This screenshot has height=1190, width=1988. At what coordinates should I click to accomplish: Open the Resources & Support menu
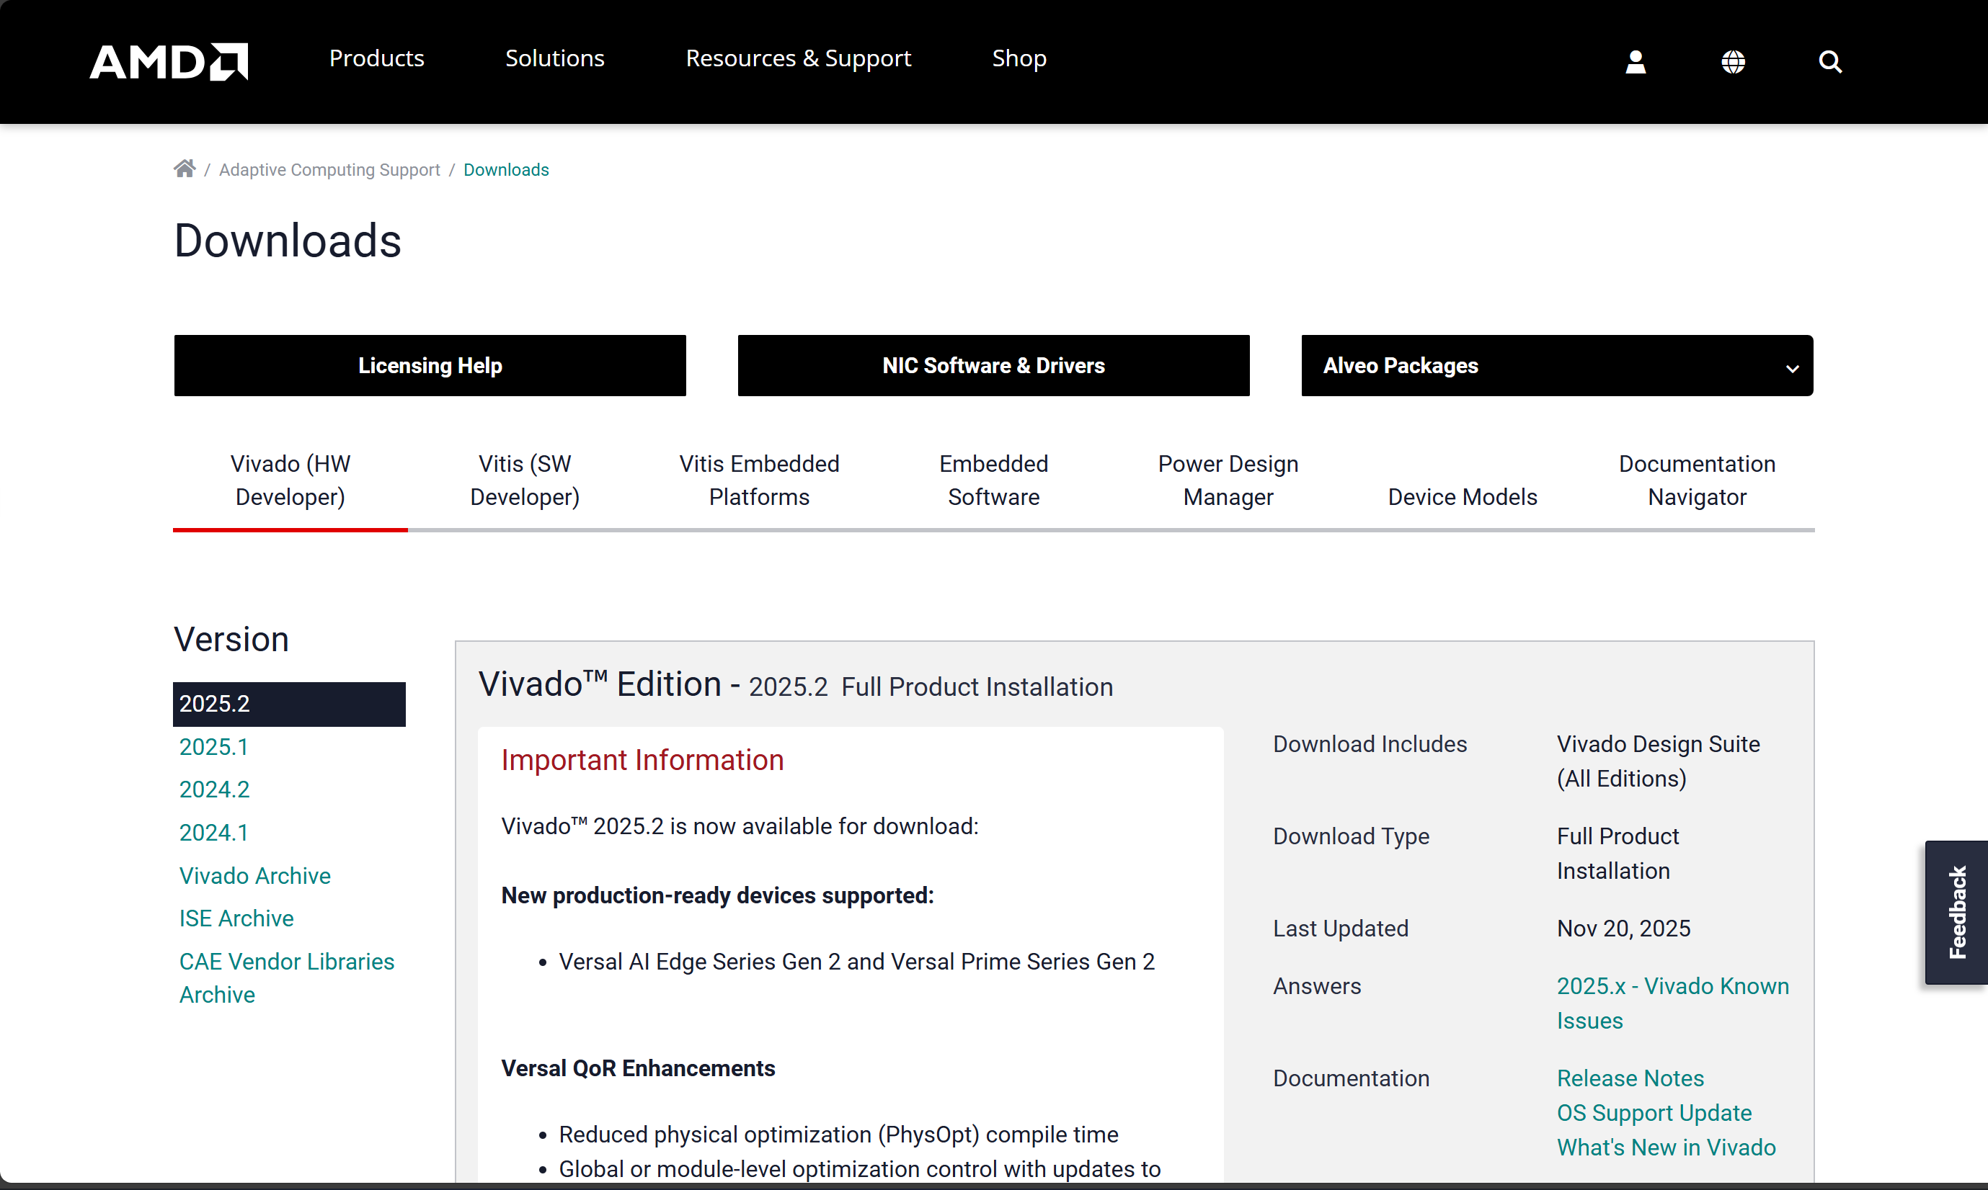click(797, 58)
